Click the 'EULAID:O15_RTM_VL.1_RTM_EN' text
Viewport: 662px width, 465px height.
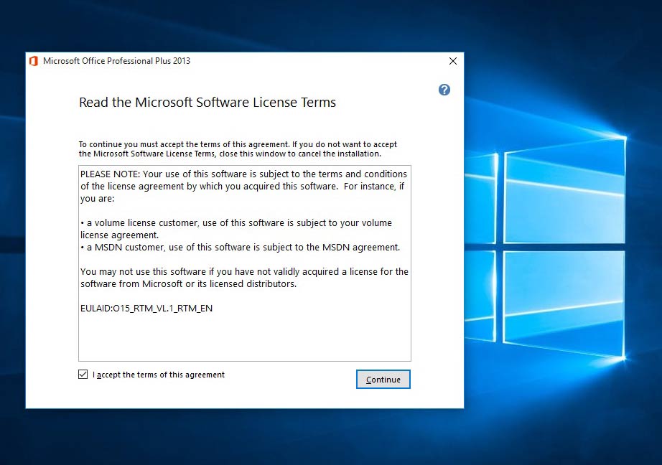point(146,309)
